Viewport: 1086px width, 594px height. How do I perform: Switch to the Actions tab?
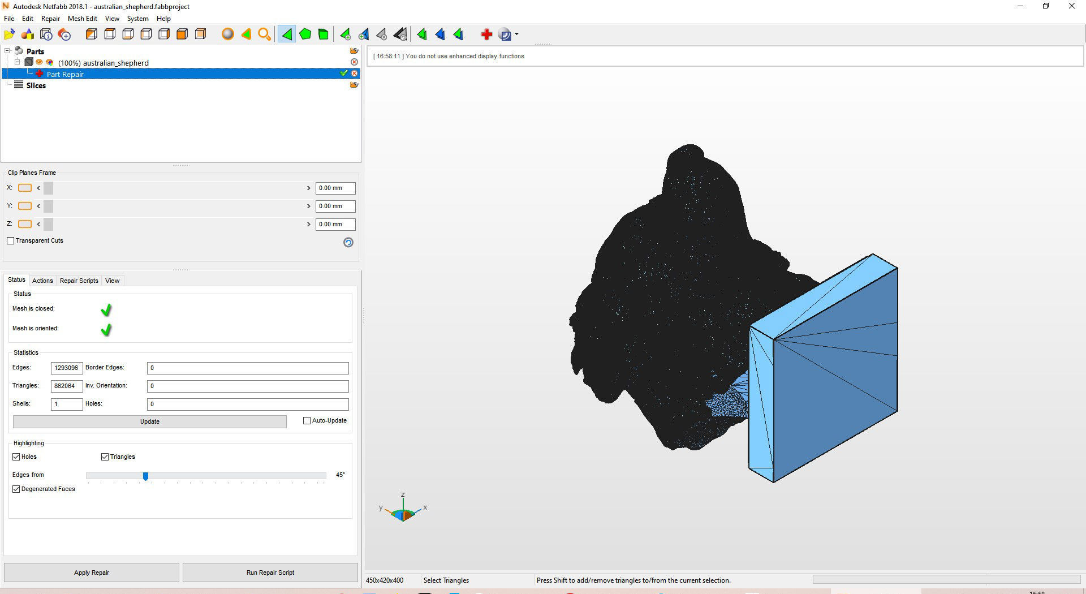pos(42,281)
